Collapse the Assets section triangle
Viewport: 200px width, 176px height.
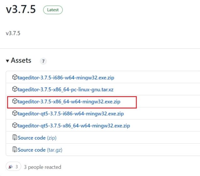pyautogui.click(x=8, y=61)
